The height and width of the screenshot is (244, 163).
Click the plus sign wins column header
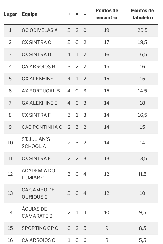[69, 14]
